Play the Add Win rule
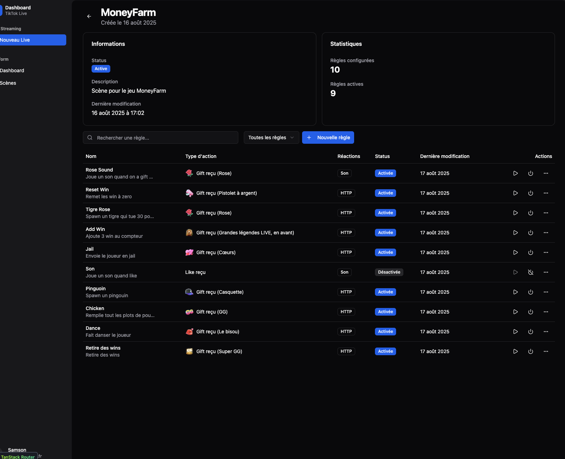This screenshot has width=565, height=459. [x=515, y=233]
